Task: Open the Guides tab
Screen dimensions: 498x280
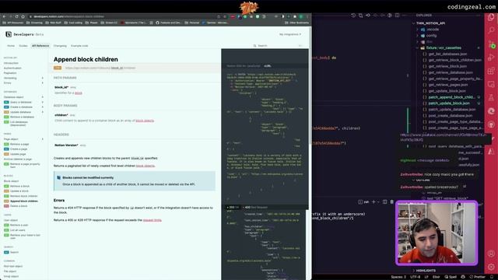Action: click(x=23, y=46)
